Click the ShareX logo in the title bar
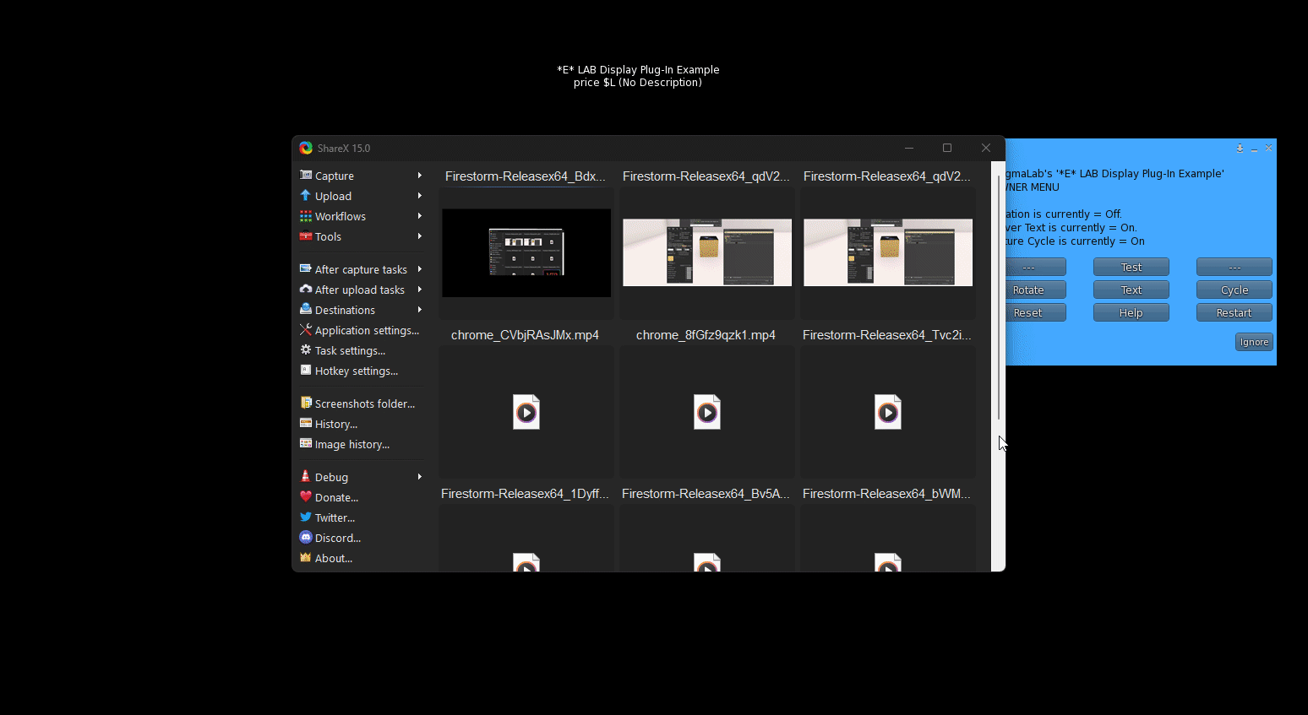 306,148
